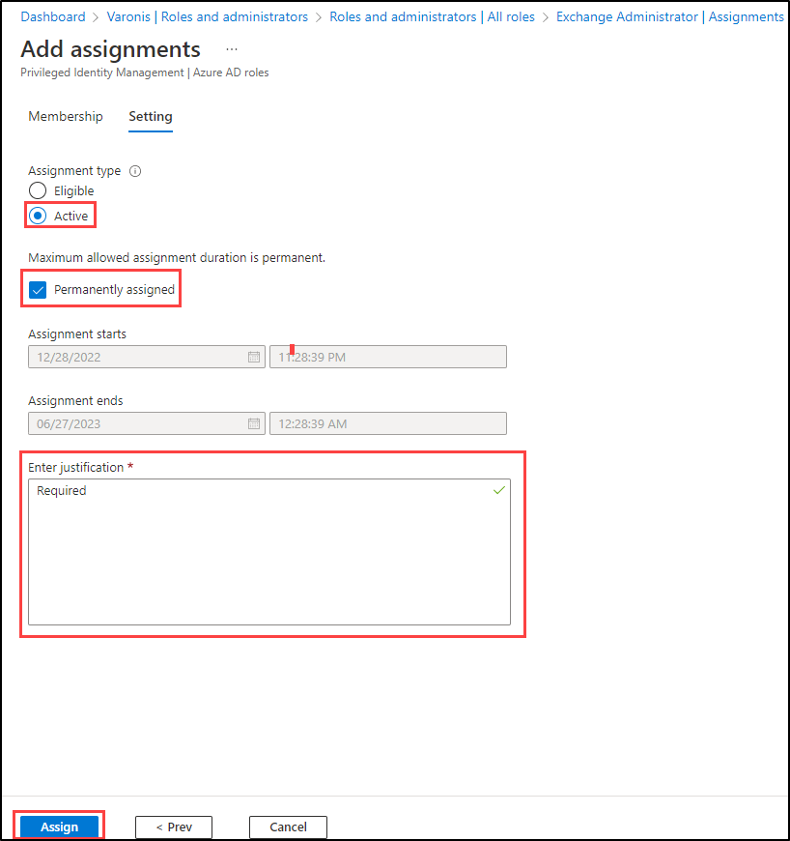This screenshot has width=790, height=841.
Task: Click inside the justification text box
Action: coord(270,551)
